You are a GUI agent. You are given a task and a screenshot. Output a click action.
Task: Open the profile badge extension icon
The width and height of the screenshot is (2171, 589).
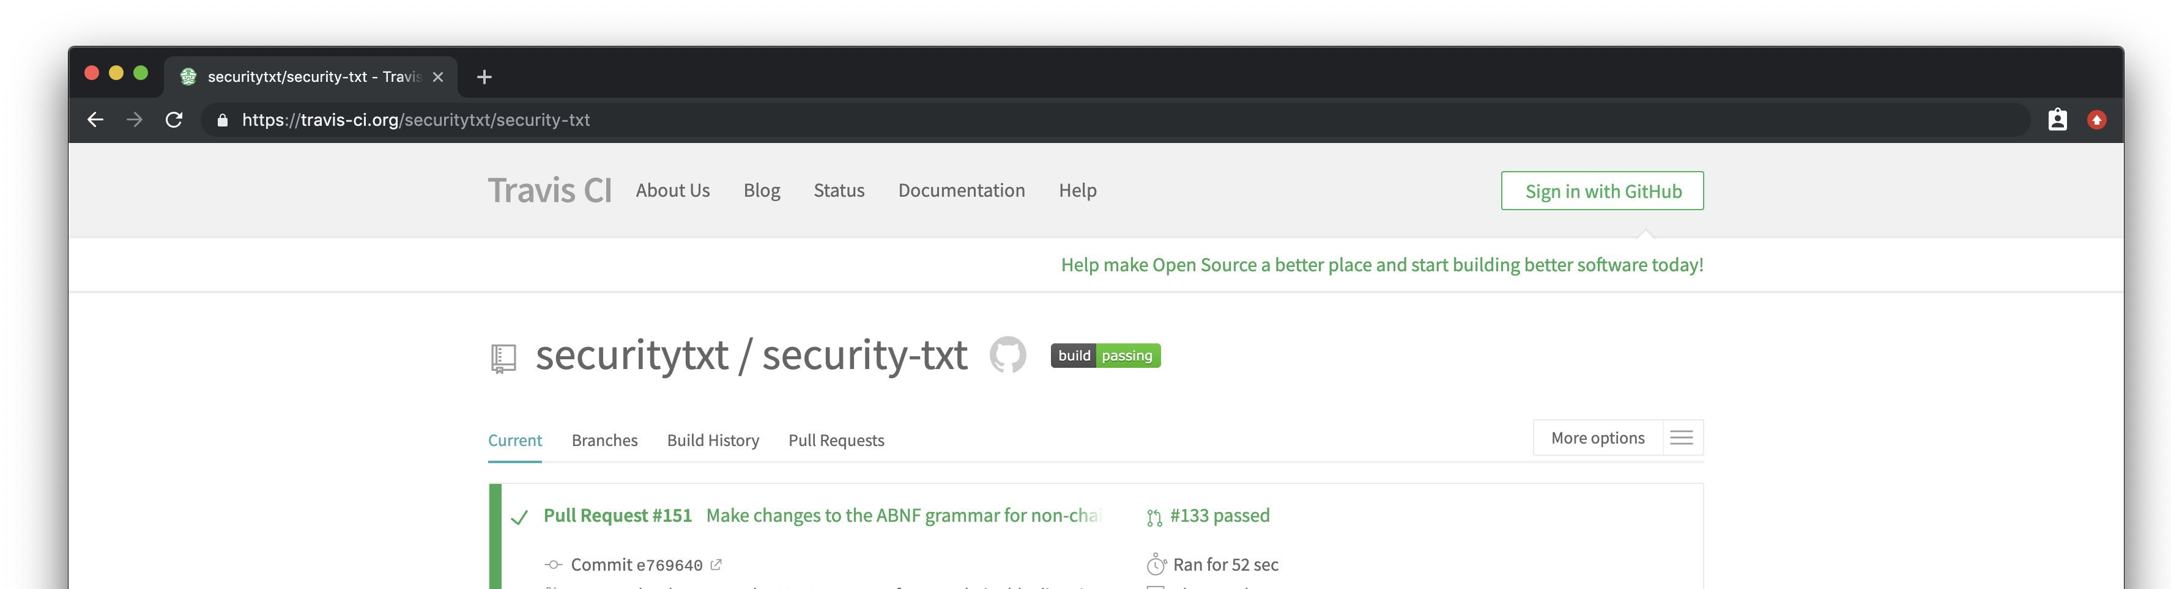click(x=2057, y=120)
